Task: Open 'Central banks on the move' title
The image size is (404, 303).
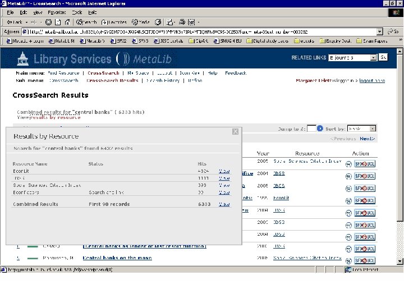Action: [117, 258]
